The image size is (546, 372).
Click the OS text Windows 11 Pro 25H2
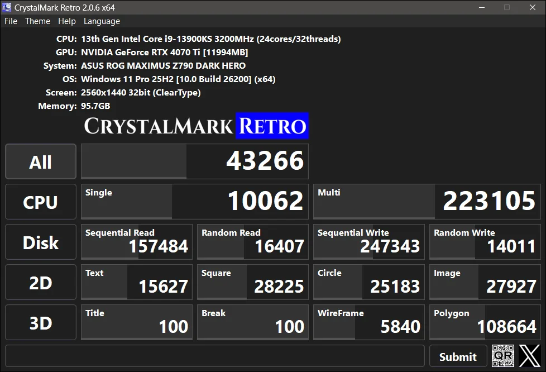click(178, 79)
